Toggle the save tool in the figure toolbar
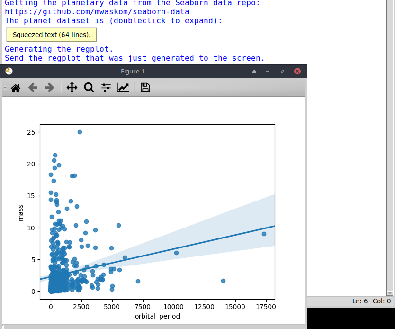Screen dimensions: 395x329 145,88
